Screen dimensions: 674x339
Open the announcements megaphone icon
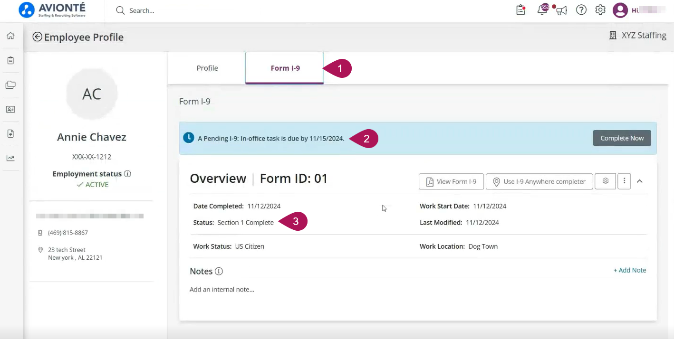point(562,10)
